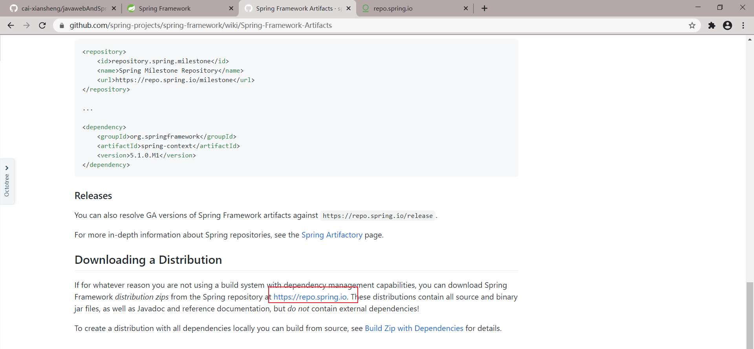This screenshot has height=349, width=754.
Task: Click the Downloading a Distribution heading
Action: (x=148, y=260)
